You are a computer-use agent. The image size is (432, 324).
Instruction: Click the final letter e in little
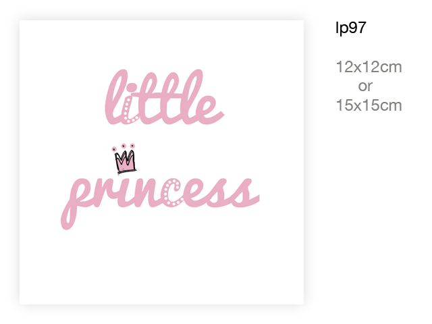coord(210,109)
